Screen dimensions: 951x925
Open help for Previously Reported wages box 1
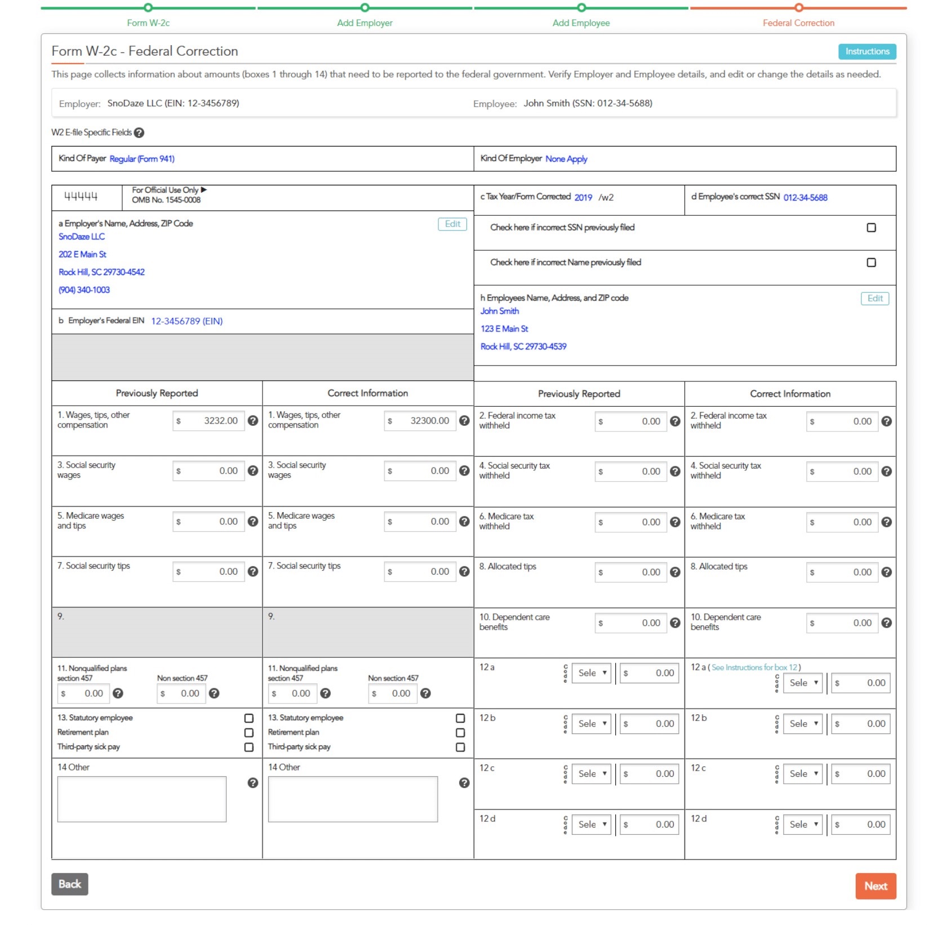(253, 421)
